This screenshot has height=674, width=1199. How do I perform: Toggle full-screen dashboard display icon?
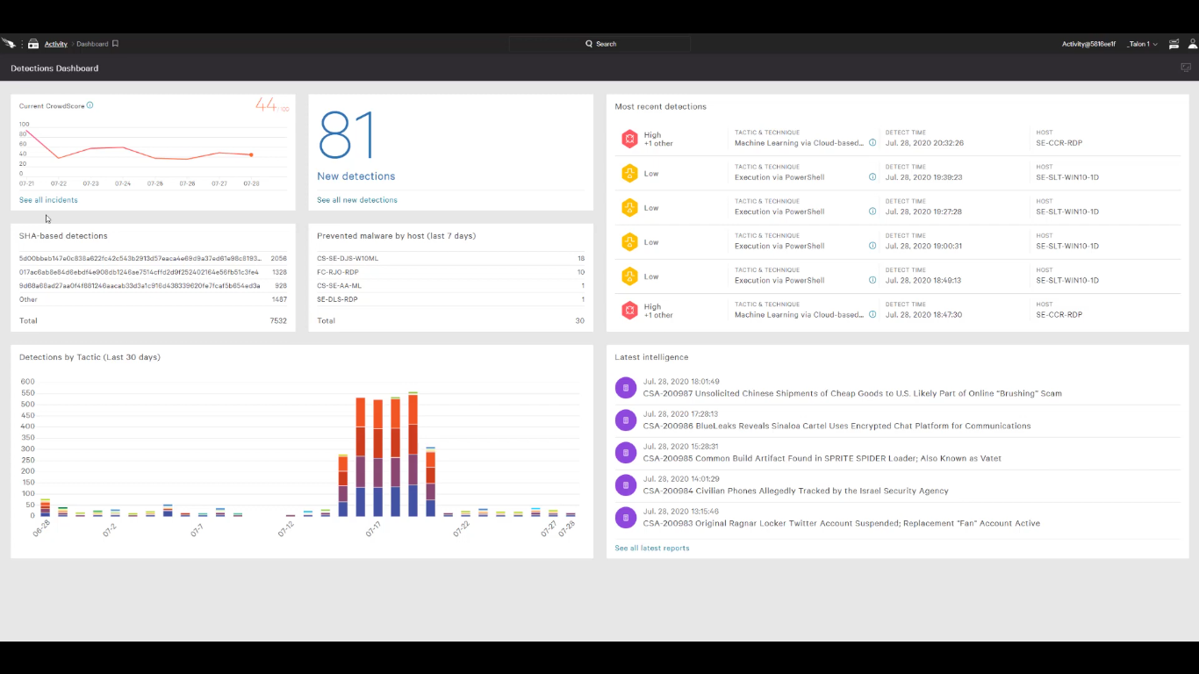[1186, 68]
